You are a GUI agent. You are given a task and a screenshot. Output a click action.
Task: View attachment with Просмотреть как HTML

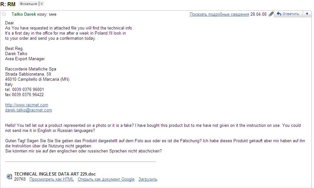pos(51,179)
